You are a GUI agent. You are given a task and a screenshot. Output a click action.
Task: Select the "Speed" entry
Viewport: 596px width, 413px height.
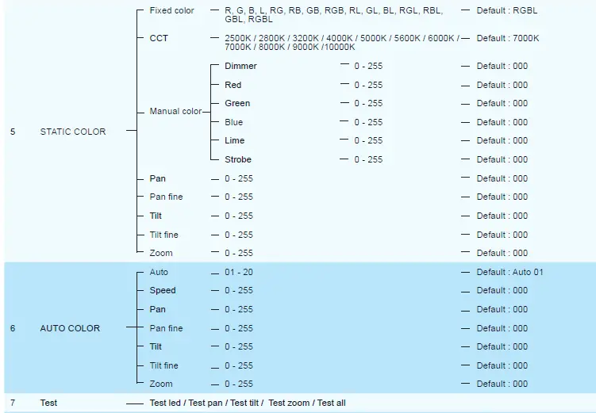click(163, 290)
